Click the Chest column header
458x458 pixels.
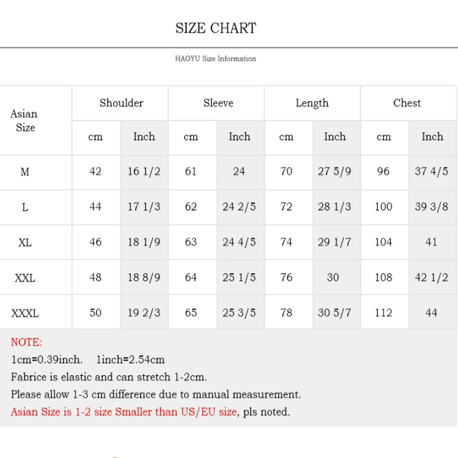pos(407,103)
